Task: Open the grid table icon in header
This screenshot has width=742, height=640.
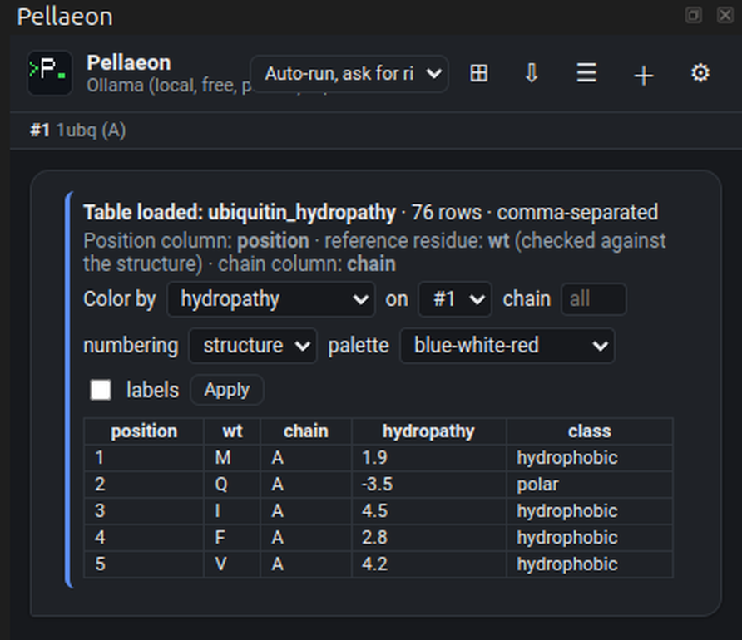Action: point(479,73)
